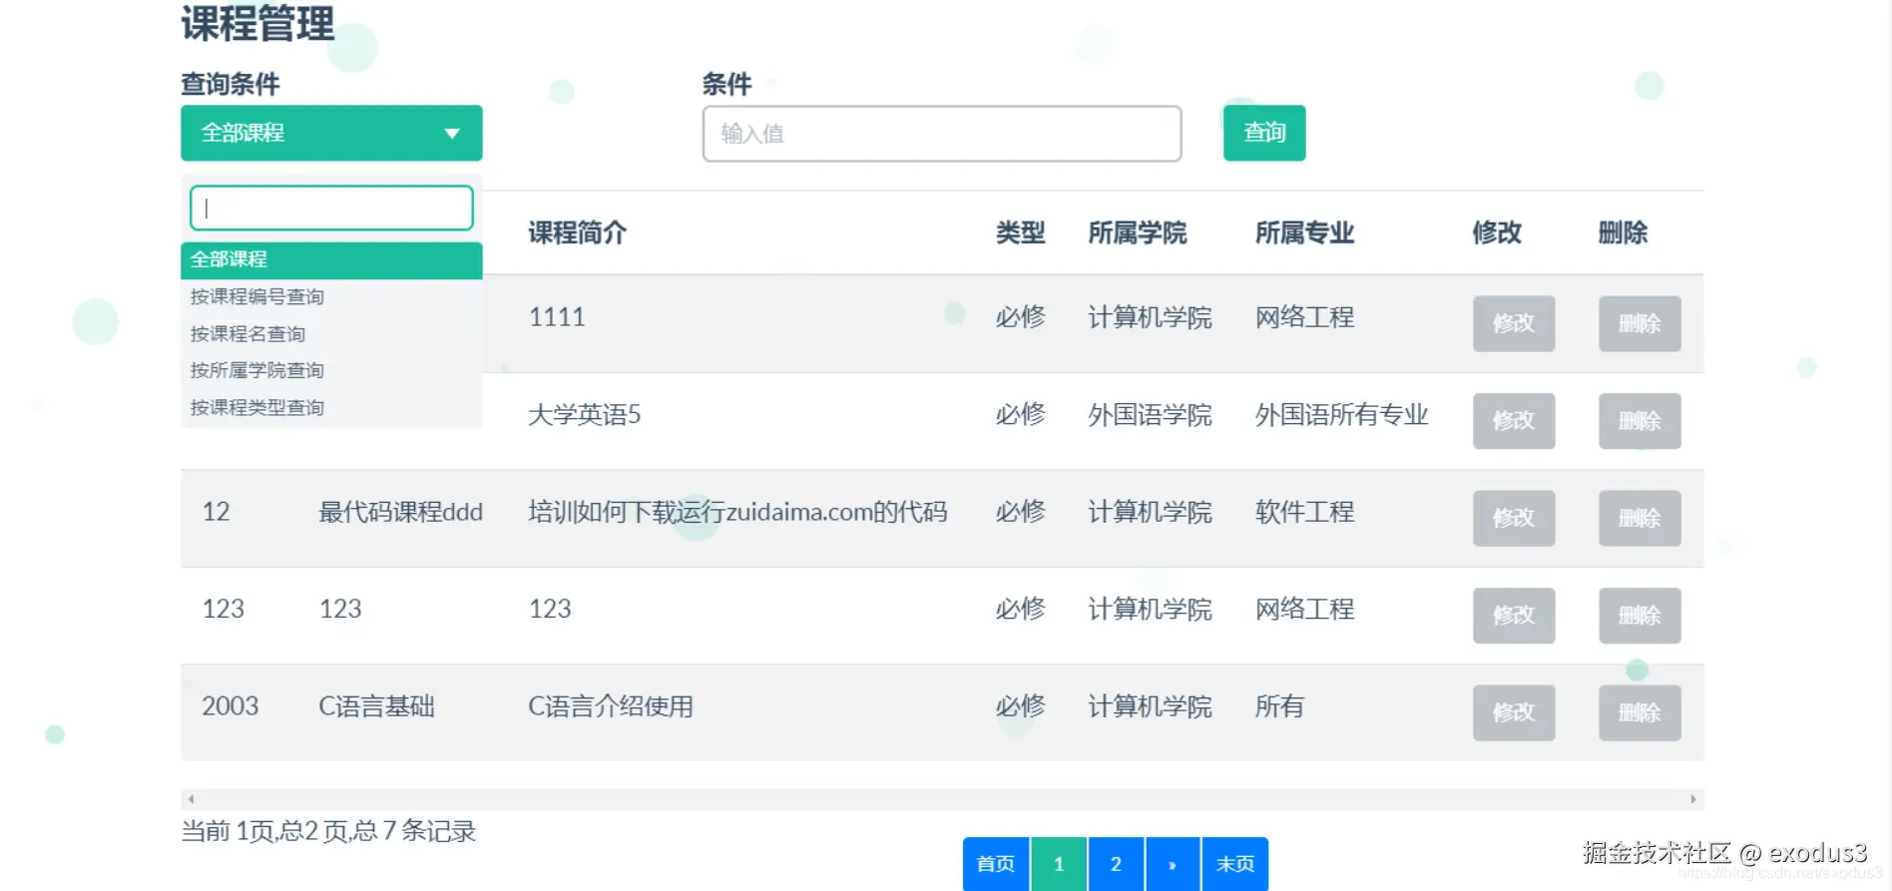Select 全部课程 option in dropdown list
The width and height of the screenshot is (1892, 891).
click(x=331, y=259)
